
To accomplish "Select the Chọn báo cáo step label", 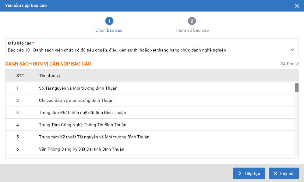I will click(x=109, y=30).
